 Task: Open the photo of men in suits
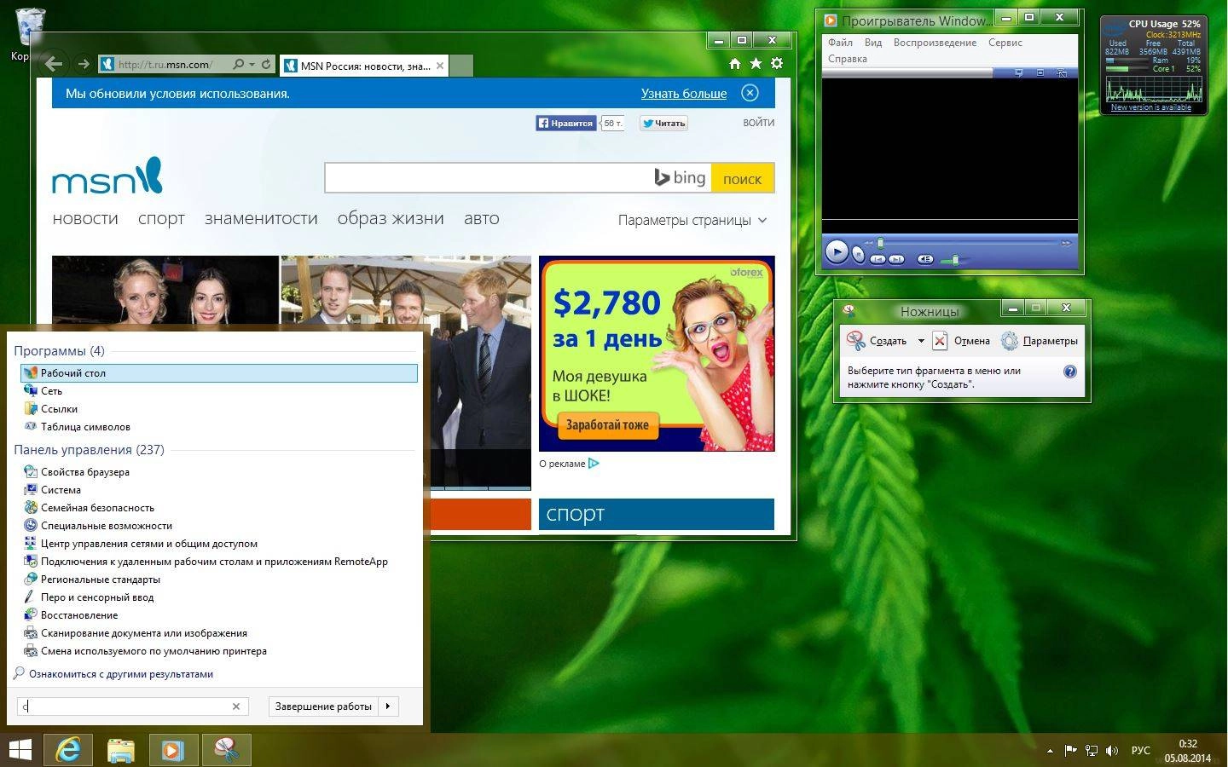click(x=406, y=372)
